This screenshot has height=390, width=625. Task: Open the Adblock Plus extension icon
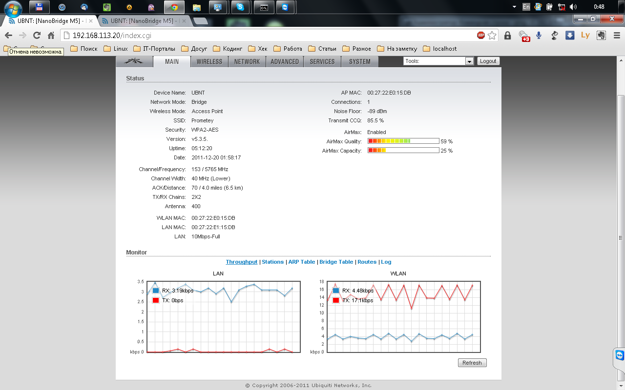tap(481, 35)
